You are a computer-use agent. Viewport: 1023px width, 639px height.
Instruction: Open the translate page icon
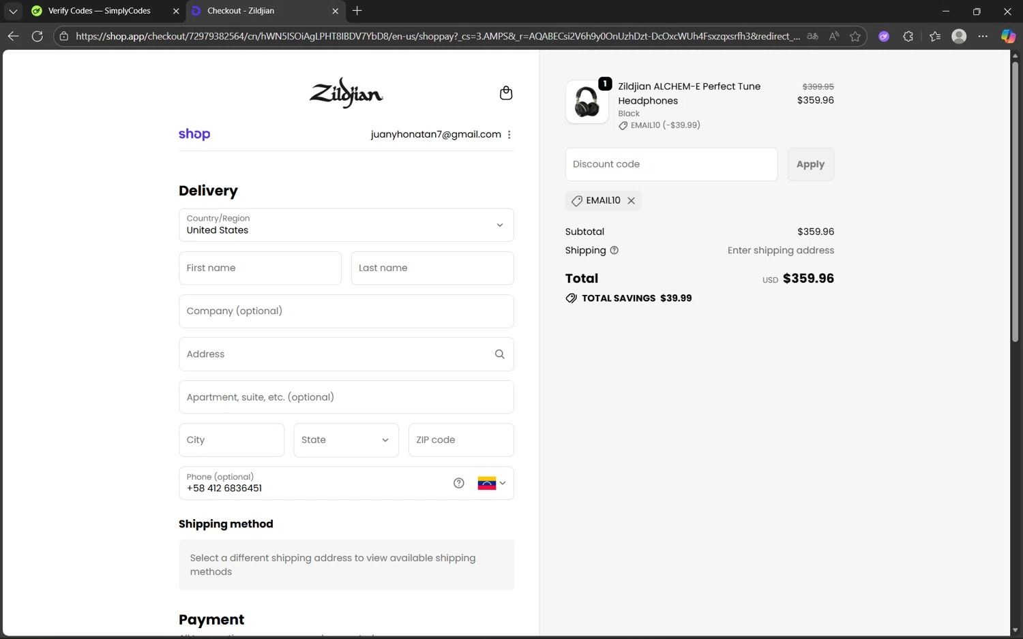click(x=812, y=36)
